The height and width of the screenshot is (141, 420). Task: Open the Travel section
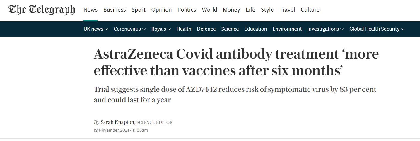click(x=287, y=10)
